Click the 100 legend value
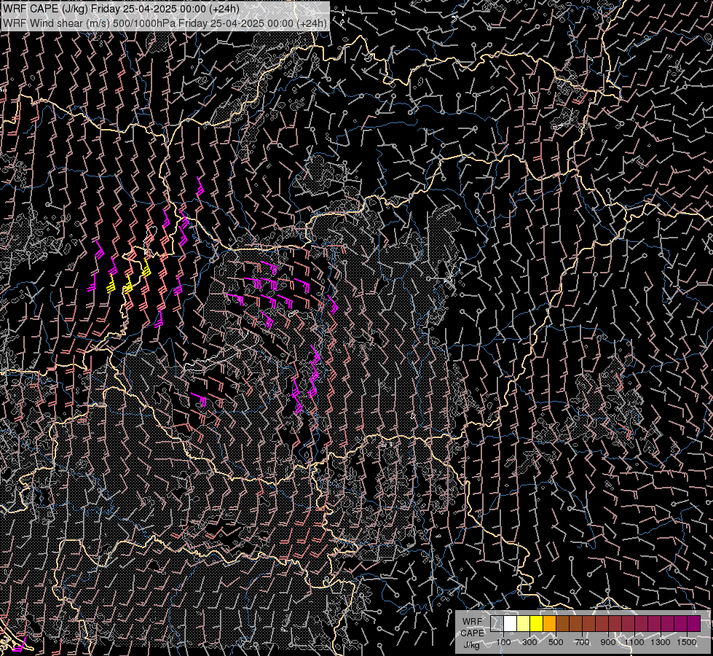Image resolution: width=713 pixels, height=656 pixels. pos(503,642)
